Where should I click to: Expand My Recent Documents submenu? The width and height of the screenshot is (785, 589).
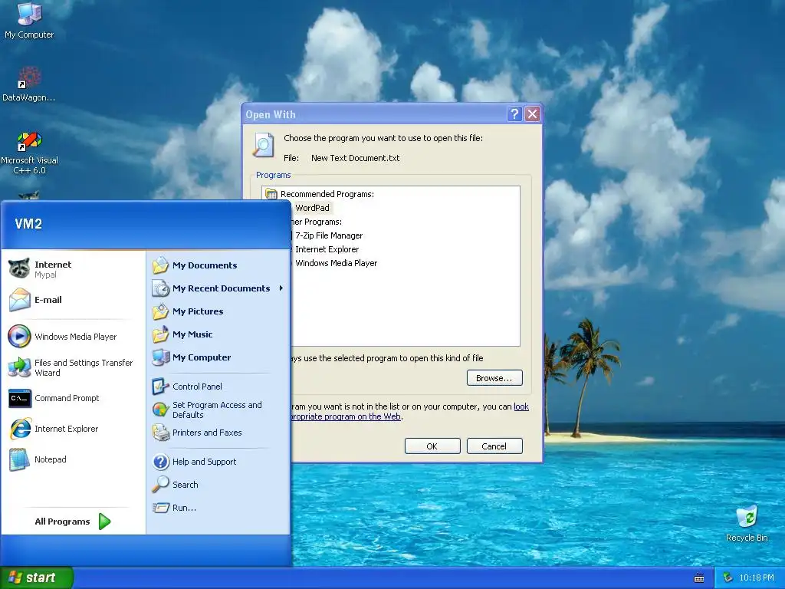coord(218,288)
